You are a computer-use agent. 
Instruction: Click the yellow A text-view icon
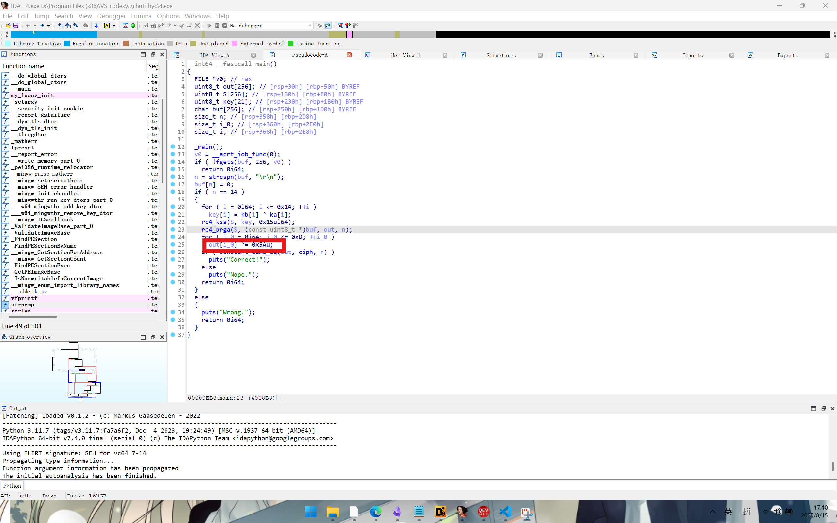(107, 26)
